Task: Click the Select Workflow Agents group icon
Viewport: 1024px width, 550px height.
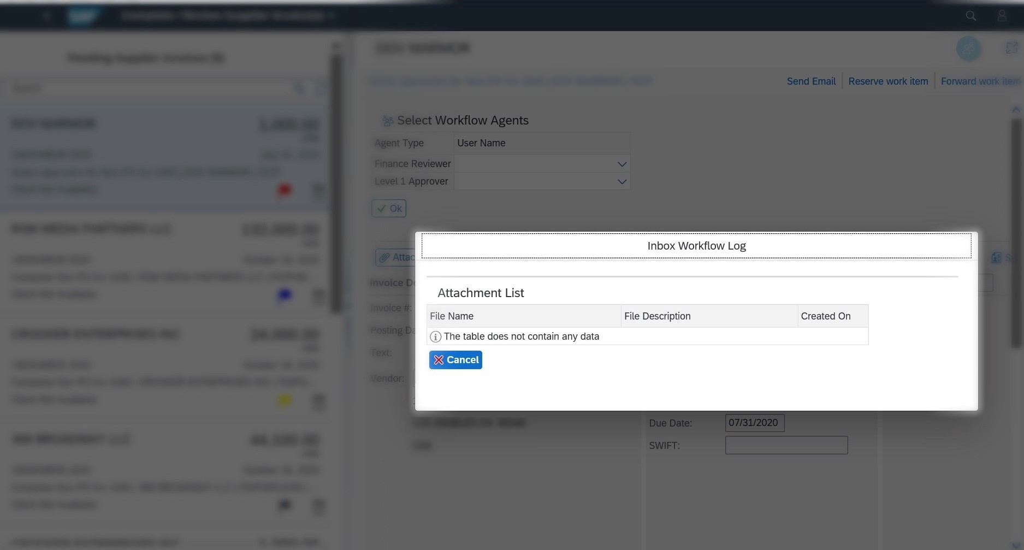Action: (388, 121)
